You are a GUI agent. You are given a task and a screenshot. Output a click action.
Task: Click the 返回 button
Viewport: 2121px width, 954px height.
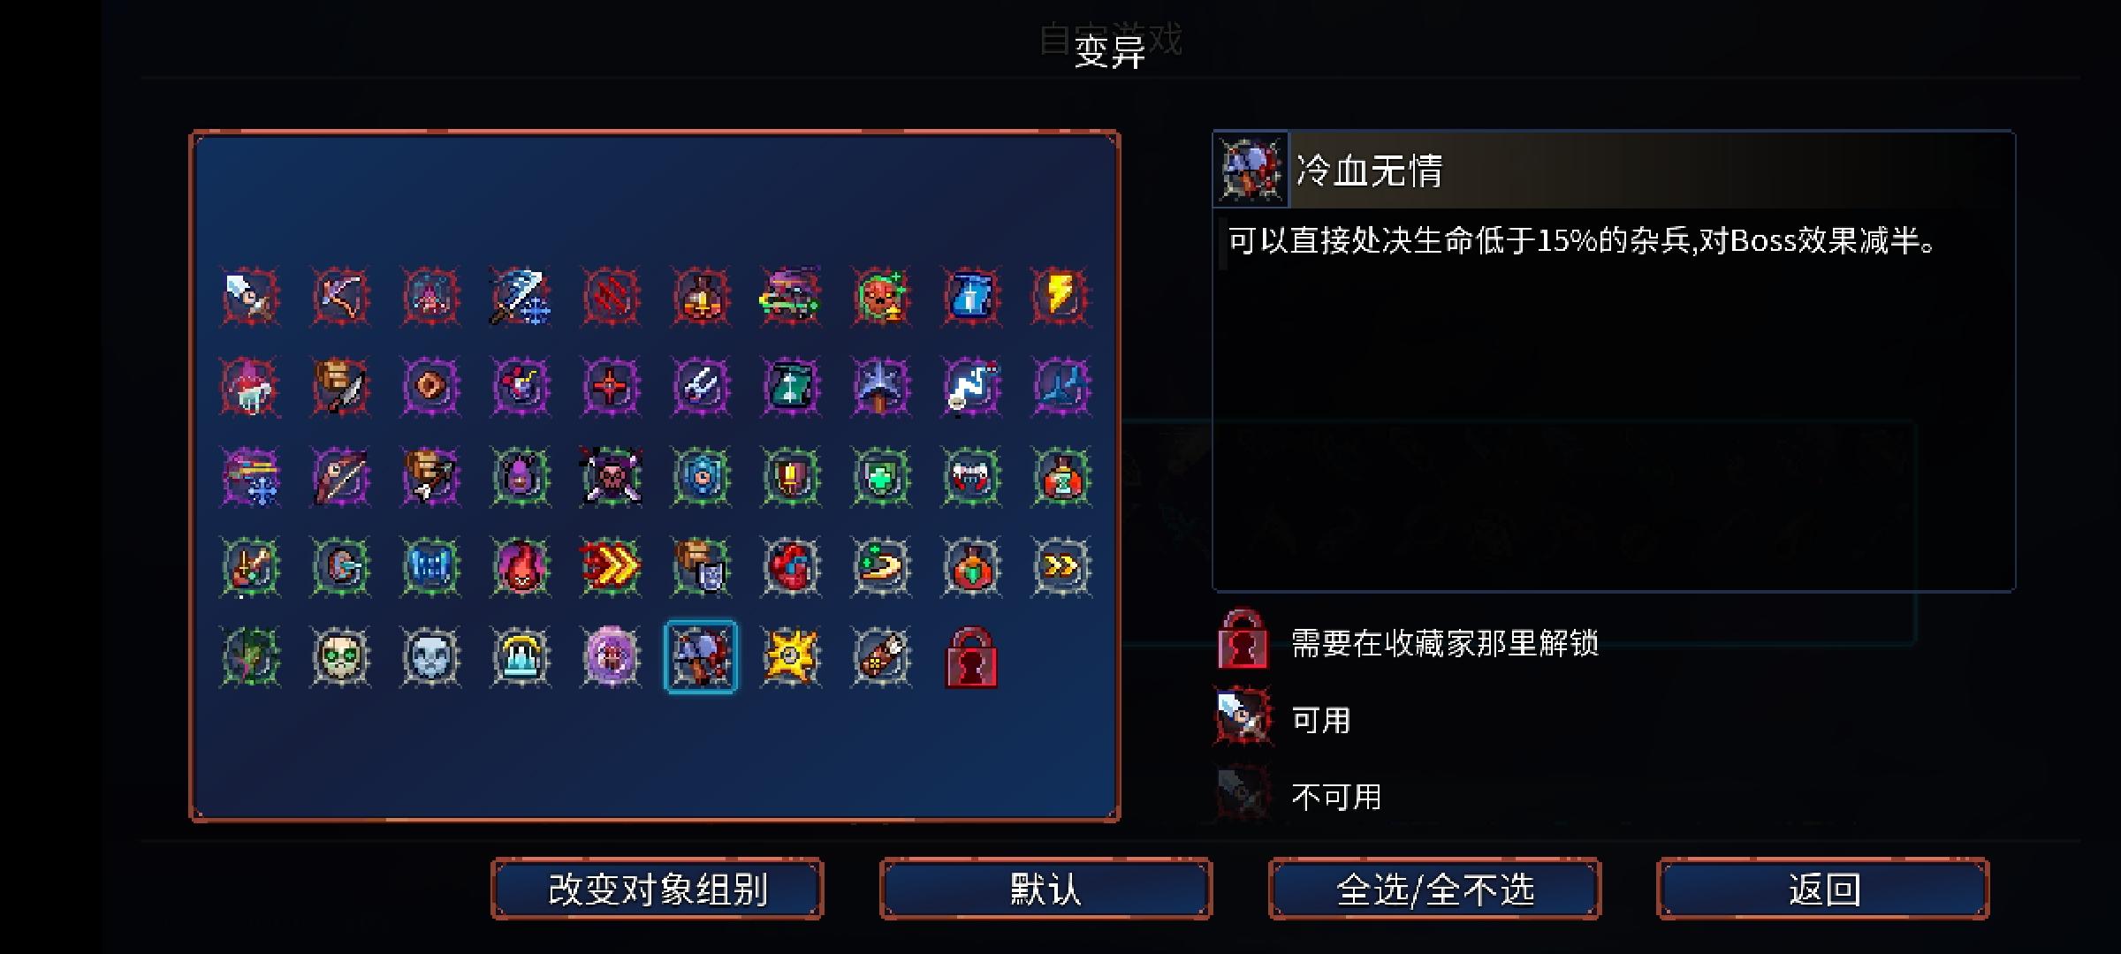(x=1823, y=889)
